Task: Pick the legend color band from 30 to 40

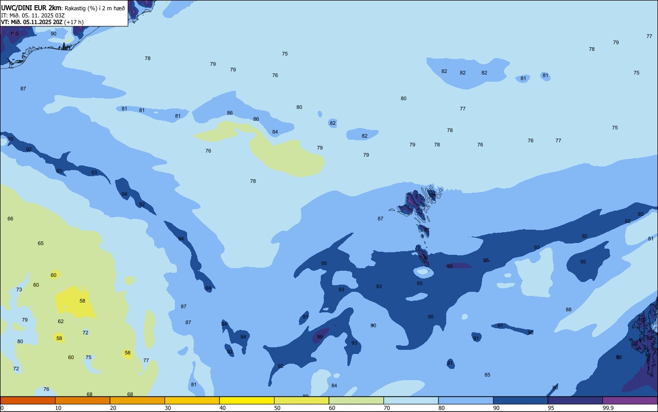Action: (x=192, y=400)
